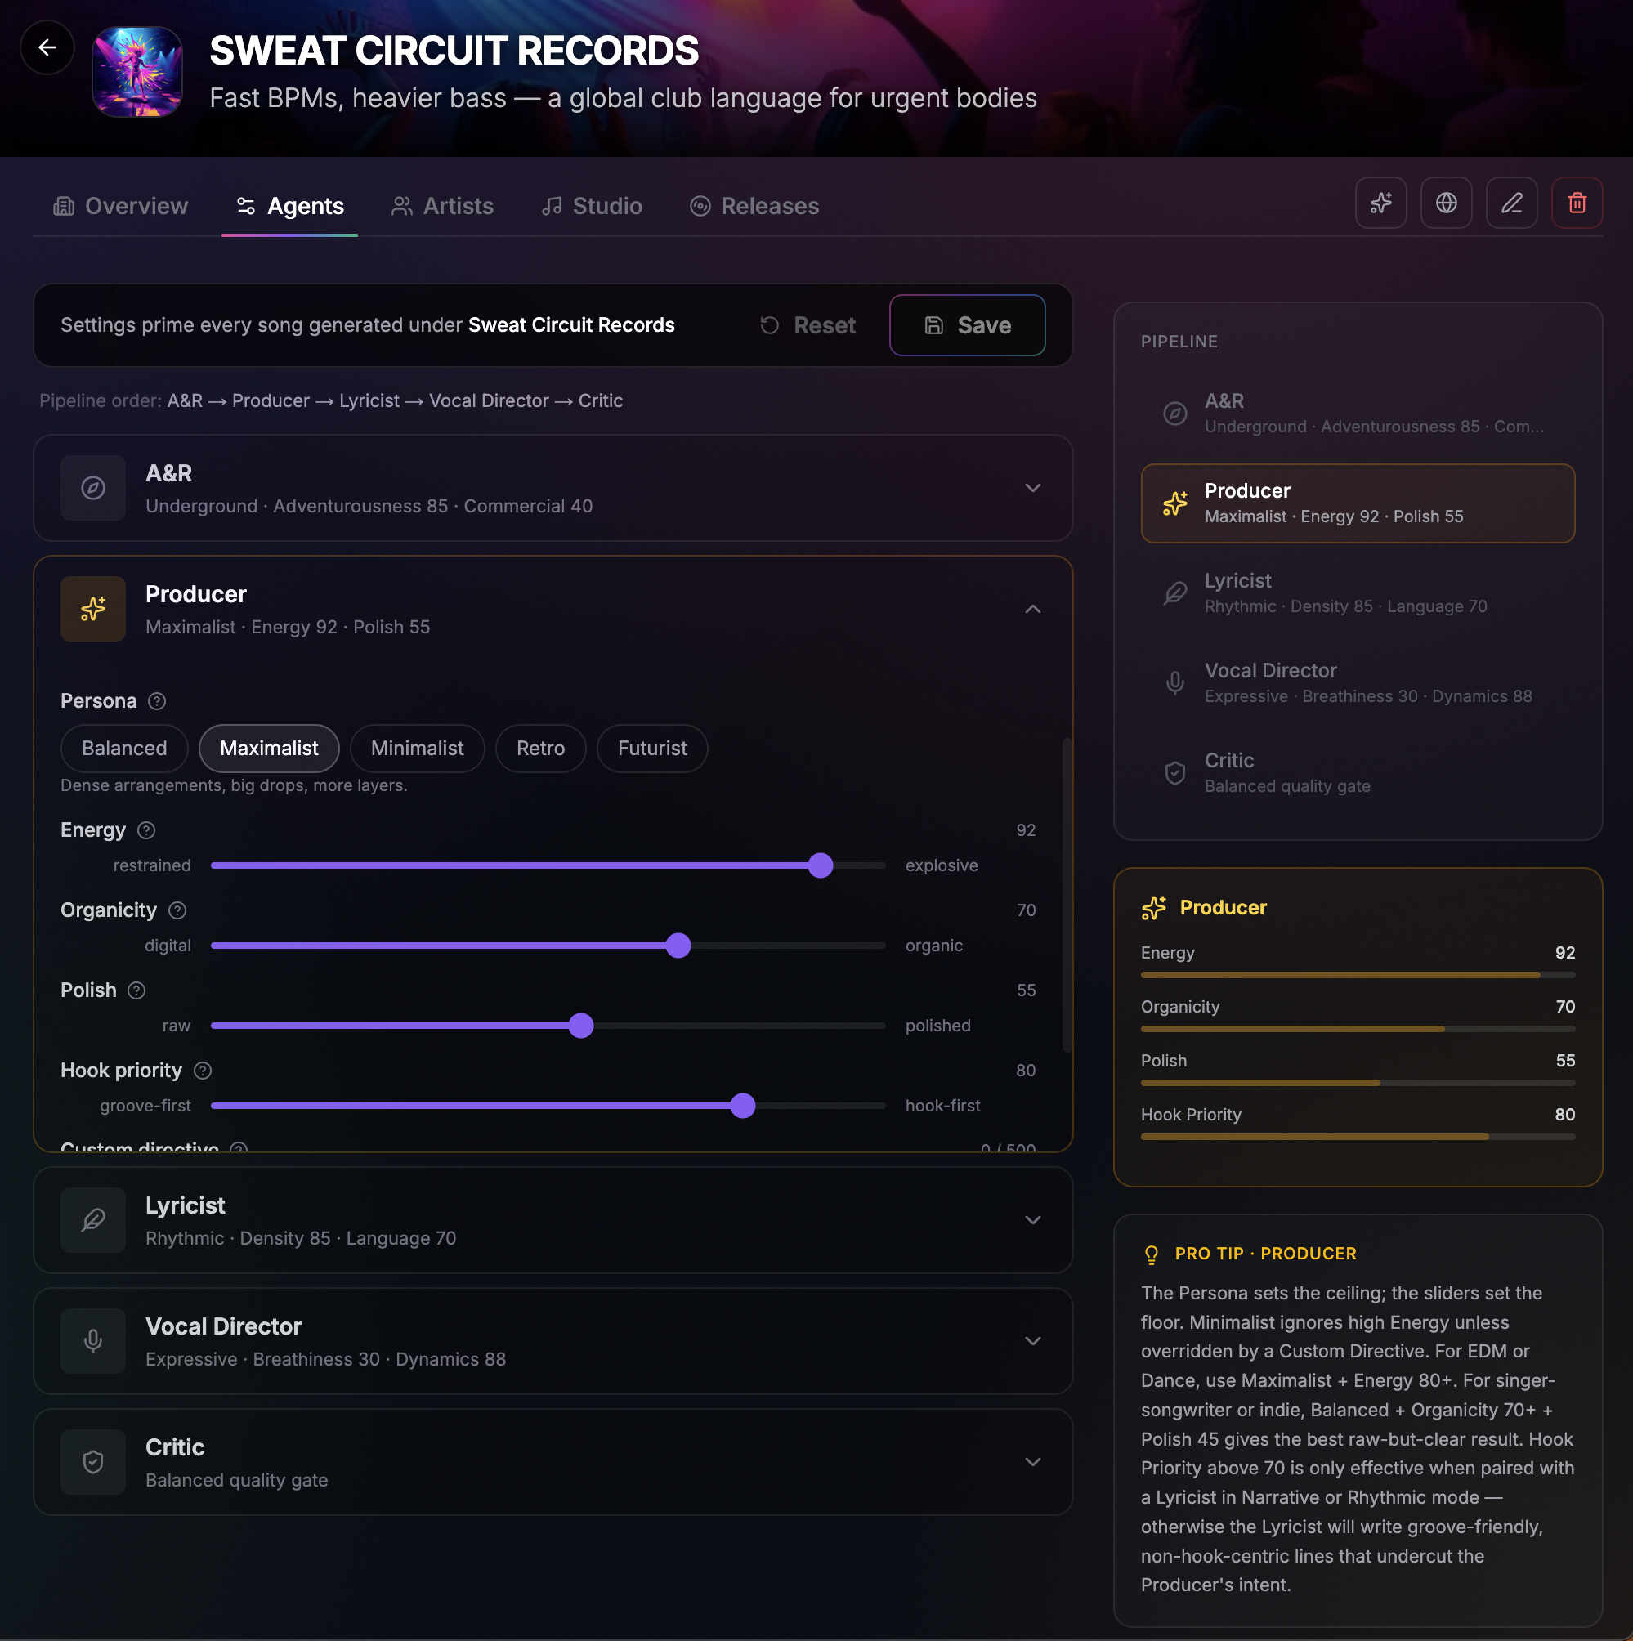The width and height of the screenshot is (1633, 1641).
Task: Click the back arrow button
Action: [47, 47]
